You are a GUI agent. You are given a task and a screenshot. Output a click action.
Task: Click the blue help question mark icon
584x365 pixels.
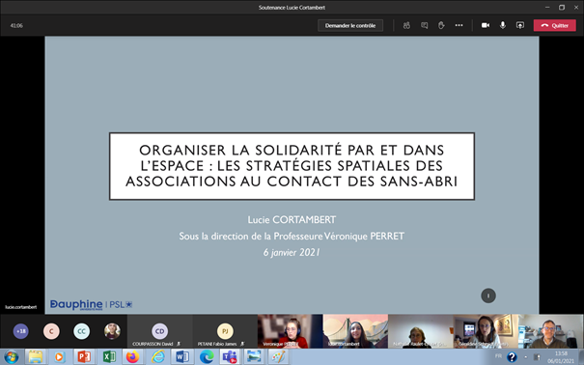(x=513, y=357)
